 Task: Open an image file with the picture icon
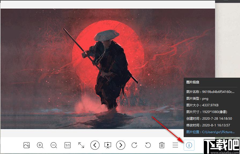click(x=27, y=145)
